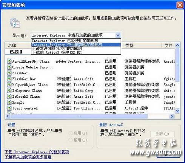This screenshot has height=163, width=185.
Task: Click the tcast control add-on icon
Action: 9,108
